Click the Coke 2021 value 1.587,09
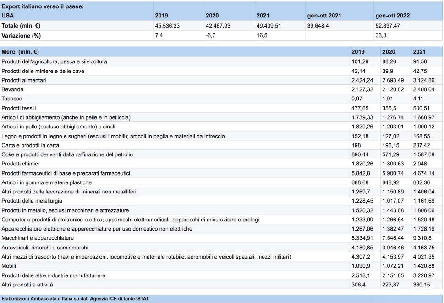The width and height of the screenshot is (444, 303). (x=424, y=154)
